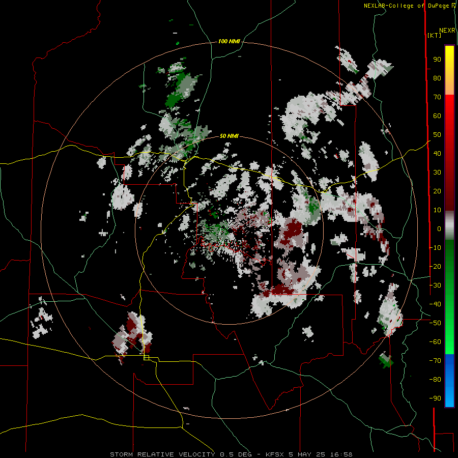Image resolution: width=458 pixels, height=458 pixels.
Task: Click the 0 knot scale label
Action: coord(439,229)
